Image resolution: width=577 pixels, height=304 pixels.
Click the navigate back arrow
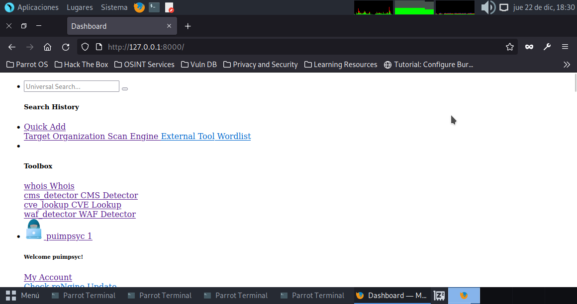[11, 47]
